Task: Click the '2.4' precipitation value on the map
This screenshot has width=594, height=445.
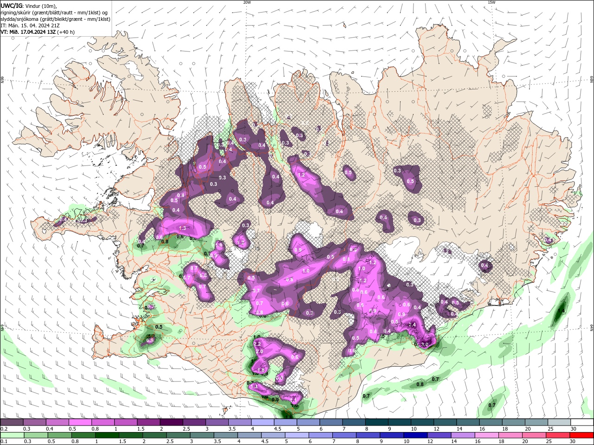Action: pos(412,325)
